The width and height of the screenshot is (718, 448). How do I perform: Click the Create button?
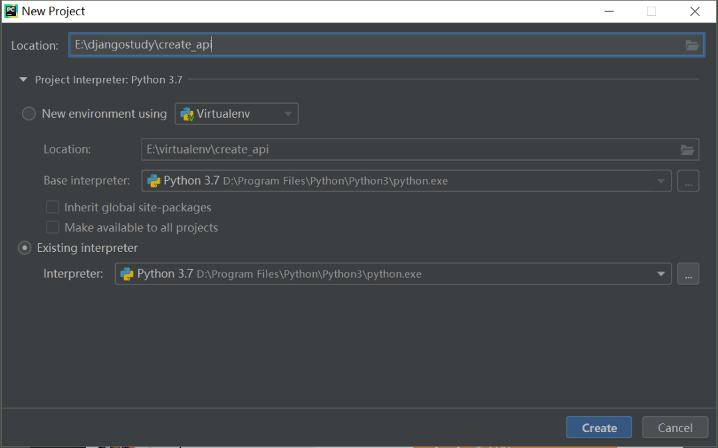click(599, 427)
